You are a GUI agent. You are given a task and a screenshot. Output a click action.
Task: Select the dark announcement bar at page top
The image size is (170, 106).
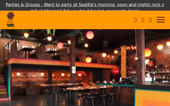click(85, 5)
